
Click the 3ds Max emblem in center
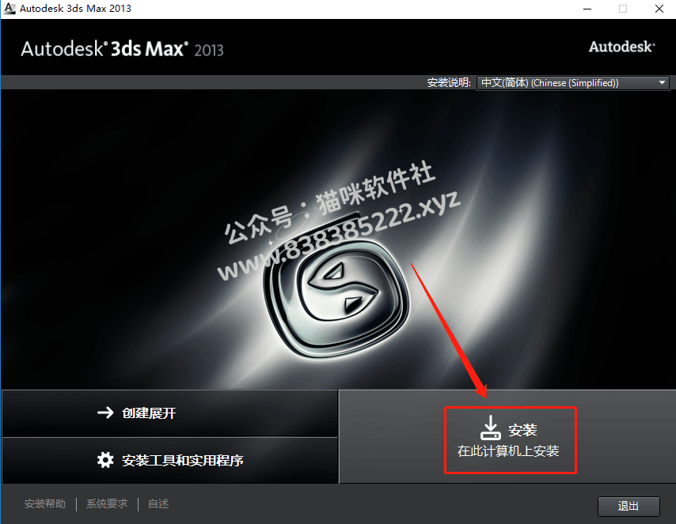point(336,299)
